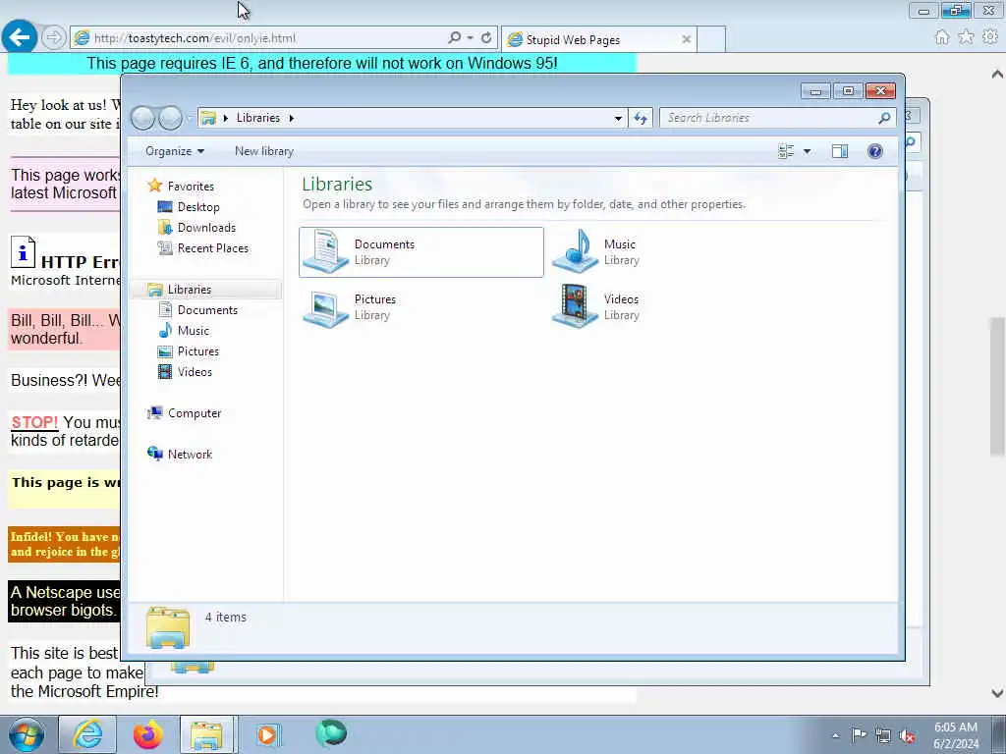1006x754 pixels.
Task: Launch Firefox from the taskbar
Action: click(147, 734)
